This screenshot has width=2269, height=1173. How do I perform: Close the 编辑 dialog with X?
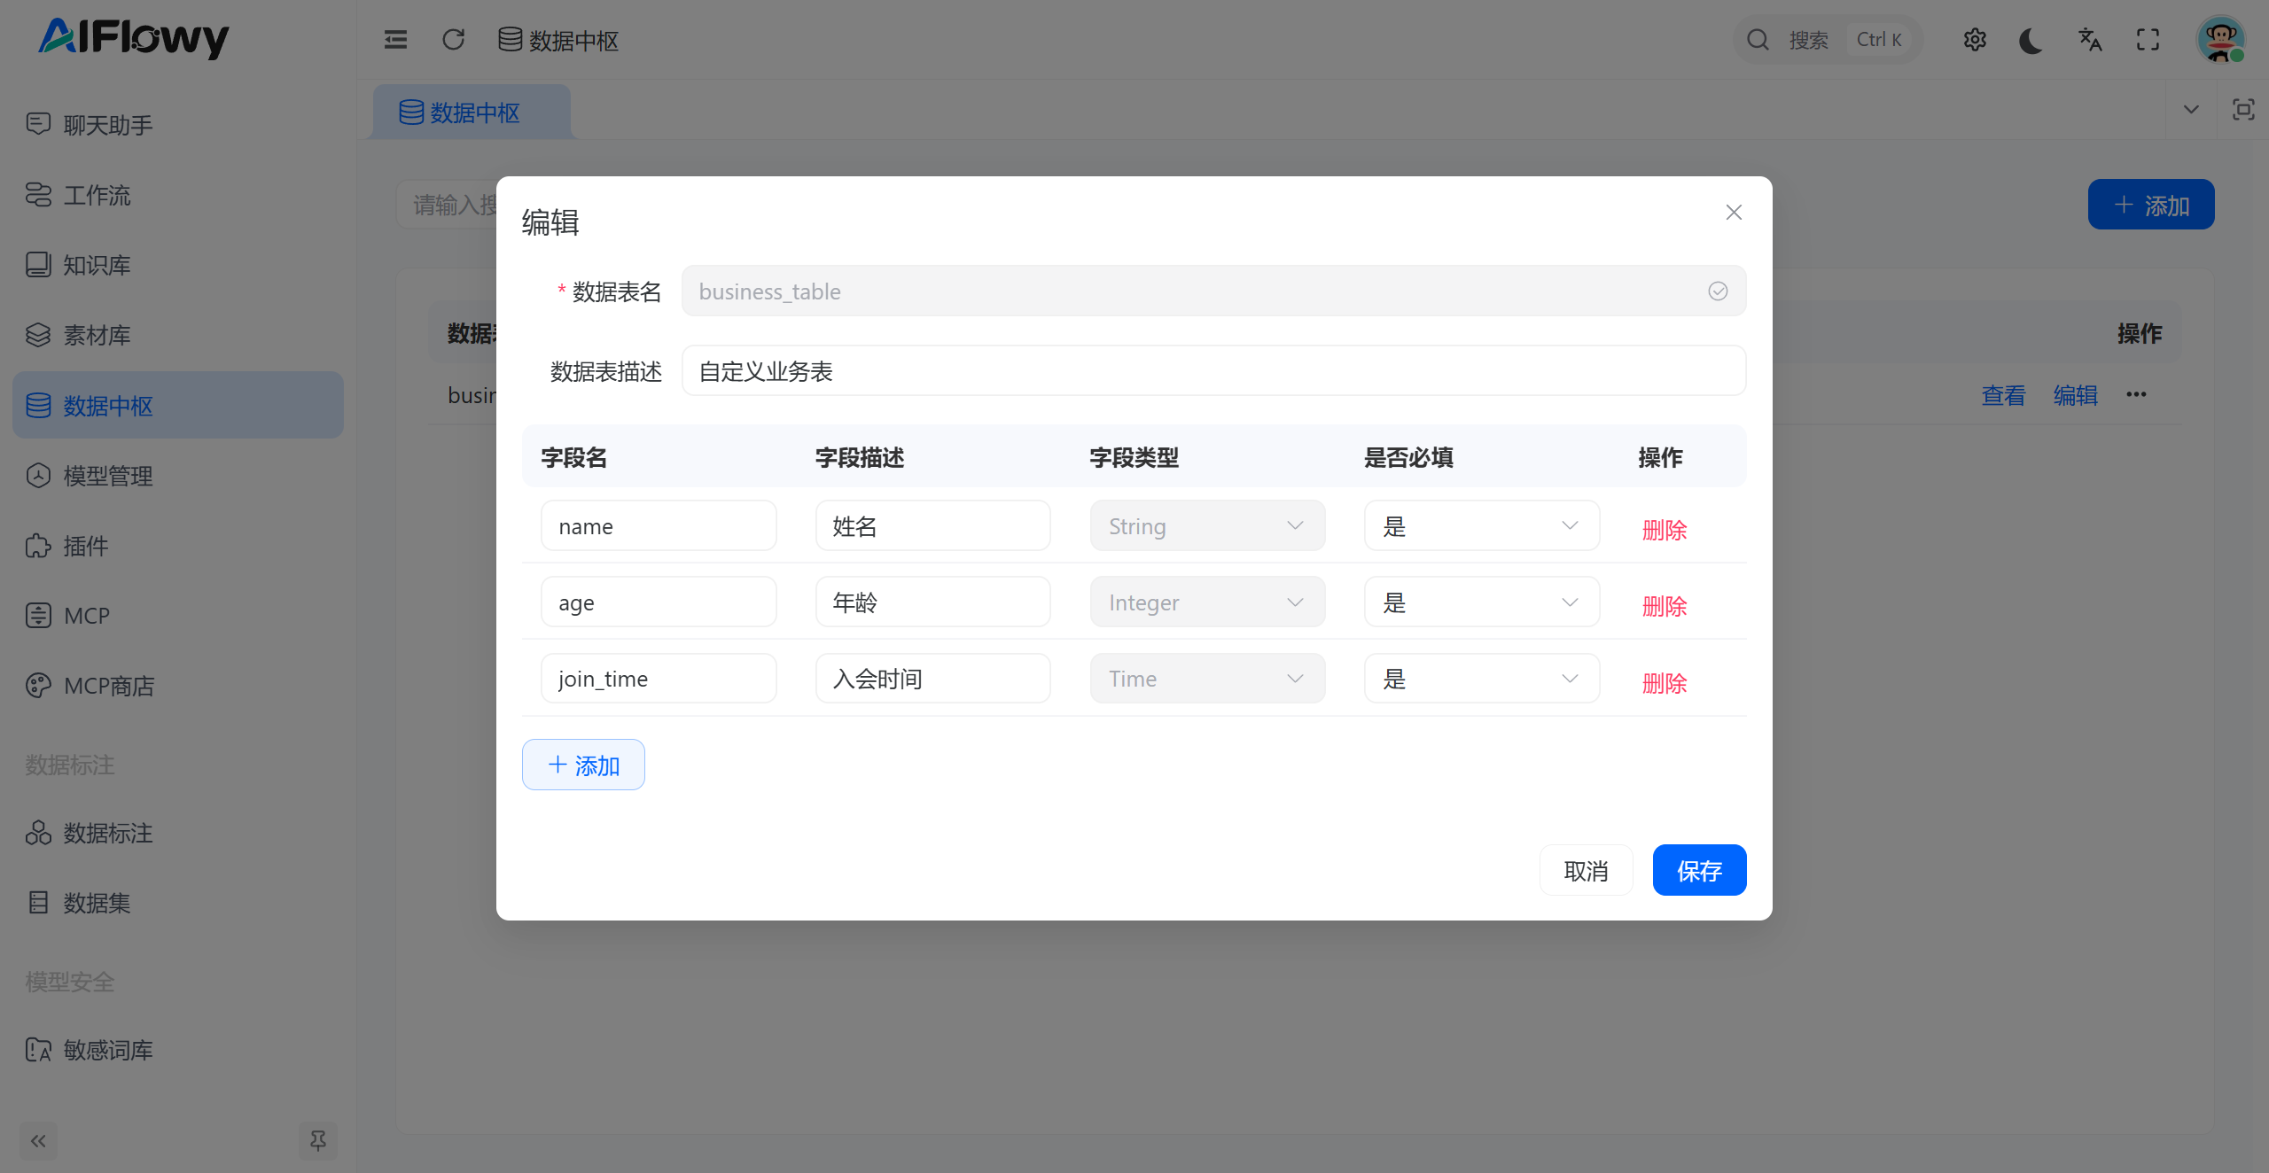pos(1734,213)
